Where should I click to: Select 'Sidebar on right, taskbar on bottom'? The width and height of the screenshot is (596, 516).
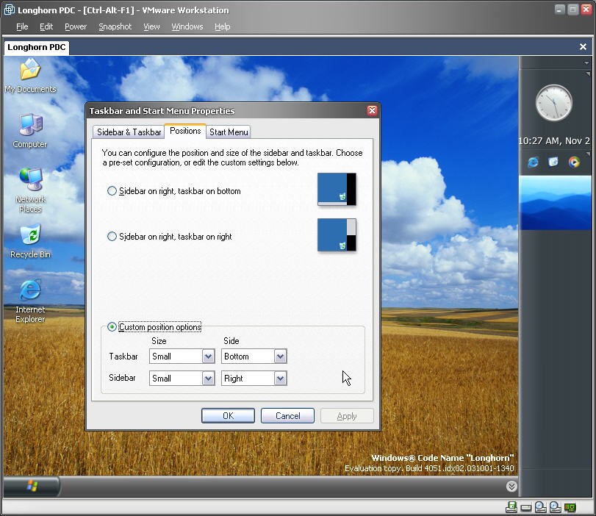[x=112, y=191]
